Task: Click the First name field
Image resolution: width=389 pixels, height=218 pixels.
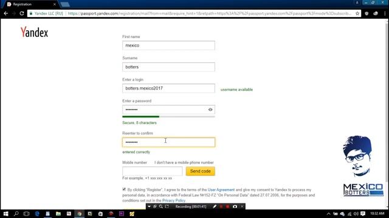Action: point(169,45)
